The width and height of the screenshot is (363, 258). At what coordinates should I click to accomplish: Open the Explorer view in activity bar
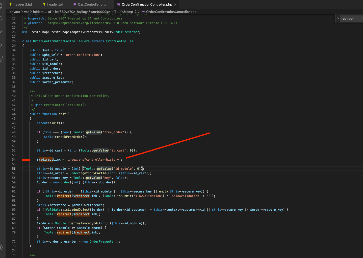point(1,5)
